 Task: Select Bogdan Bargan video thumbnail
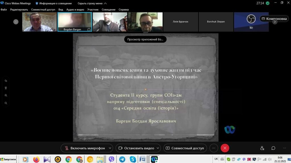[x=74, y=22]
